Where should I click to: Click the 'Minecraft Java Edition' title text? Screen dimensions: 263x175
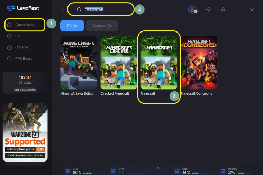pos(77,93)
